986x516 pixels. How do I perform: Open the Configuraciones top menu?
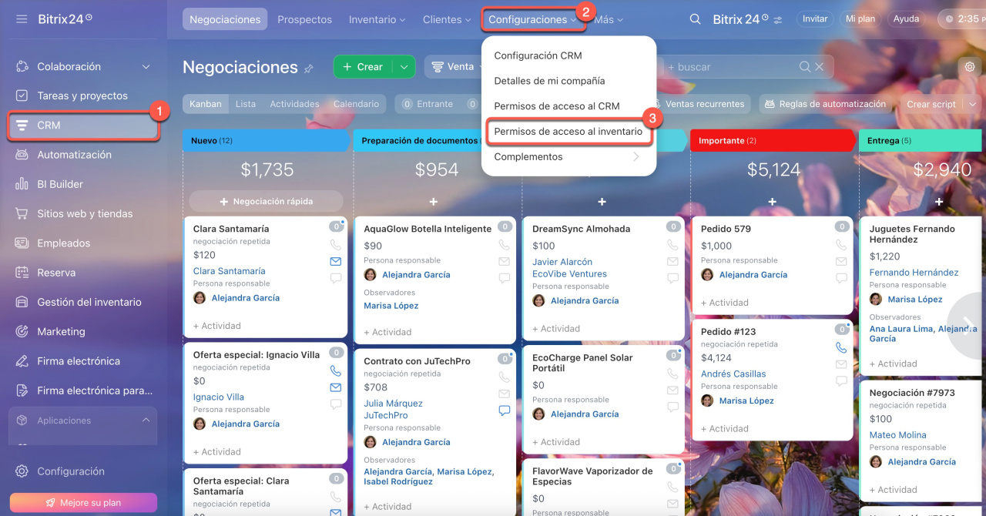[532, 19]
